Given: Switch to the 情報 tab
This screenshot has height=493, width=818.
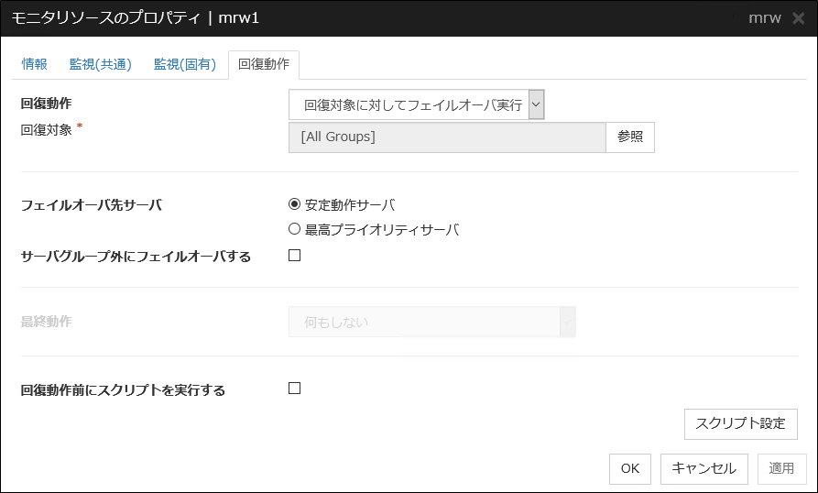Looking at the screenshot, I should (x=35, y=64).
